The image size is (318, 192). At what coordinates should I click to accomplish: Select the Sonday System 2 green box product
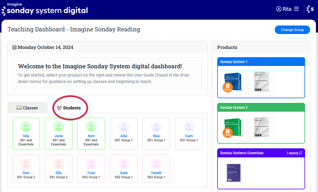pos(233,128)
